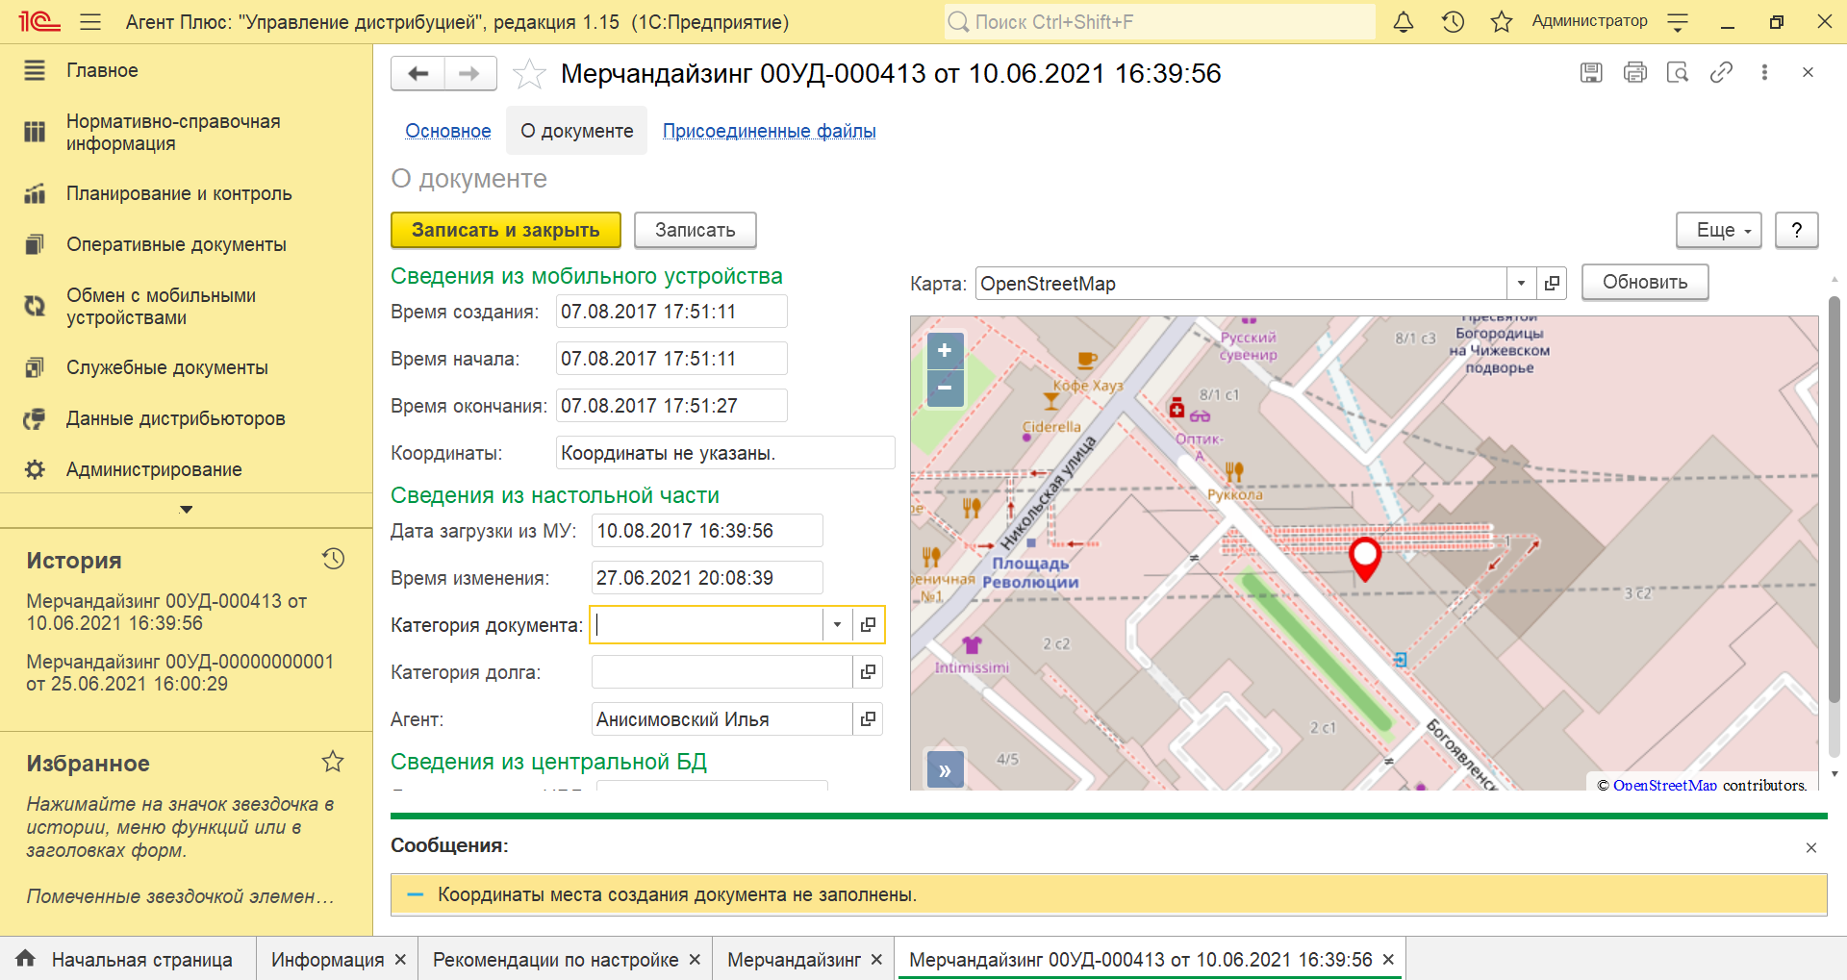This screenshot has height=980, width=1847.
Task: Open the Карта OpenStreetMap item
Action: (1552, 284)
